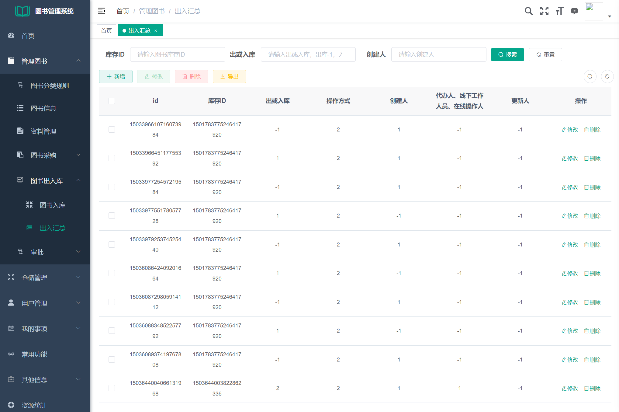Close the 出入汇总 tab
Screen dimensions: 619x412
tap(156, 31)
